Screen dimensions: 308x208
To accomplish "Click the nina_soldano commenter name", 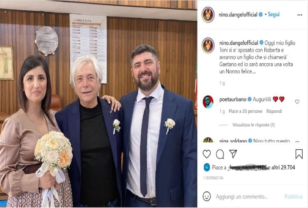I will tap(233, 141).
